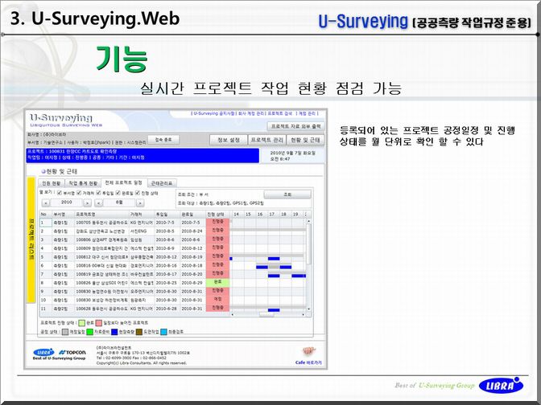Image resolution: width=541 pixels, height=405 pixels.
Task: Click the 조회 search button
Action: click(x=287, y=194)
